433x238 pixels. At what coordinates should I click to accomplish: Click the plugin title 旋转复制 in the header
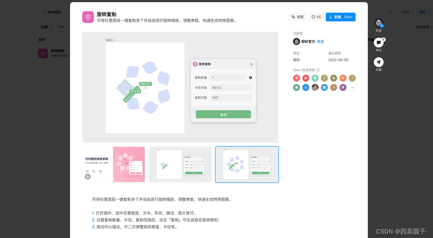pyautogui.click(x=107, y=14)
